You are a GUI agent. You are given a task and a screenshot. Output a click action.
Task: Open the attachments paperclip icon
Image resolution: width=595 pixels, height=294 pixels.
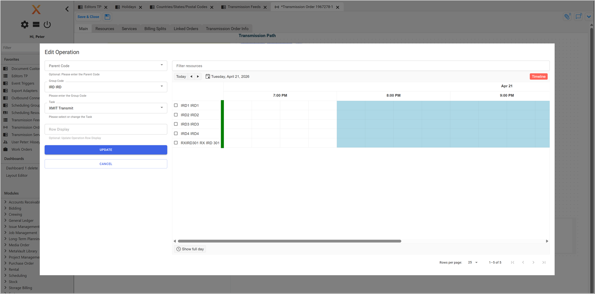point(567,16)
